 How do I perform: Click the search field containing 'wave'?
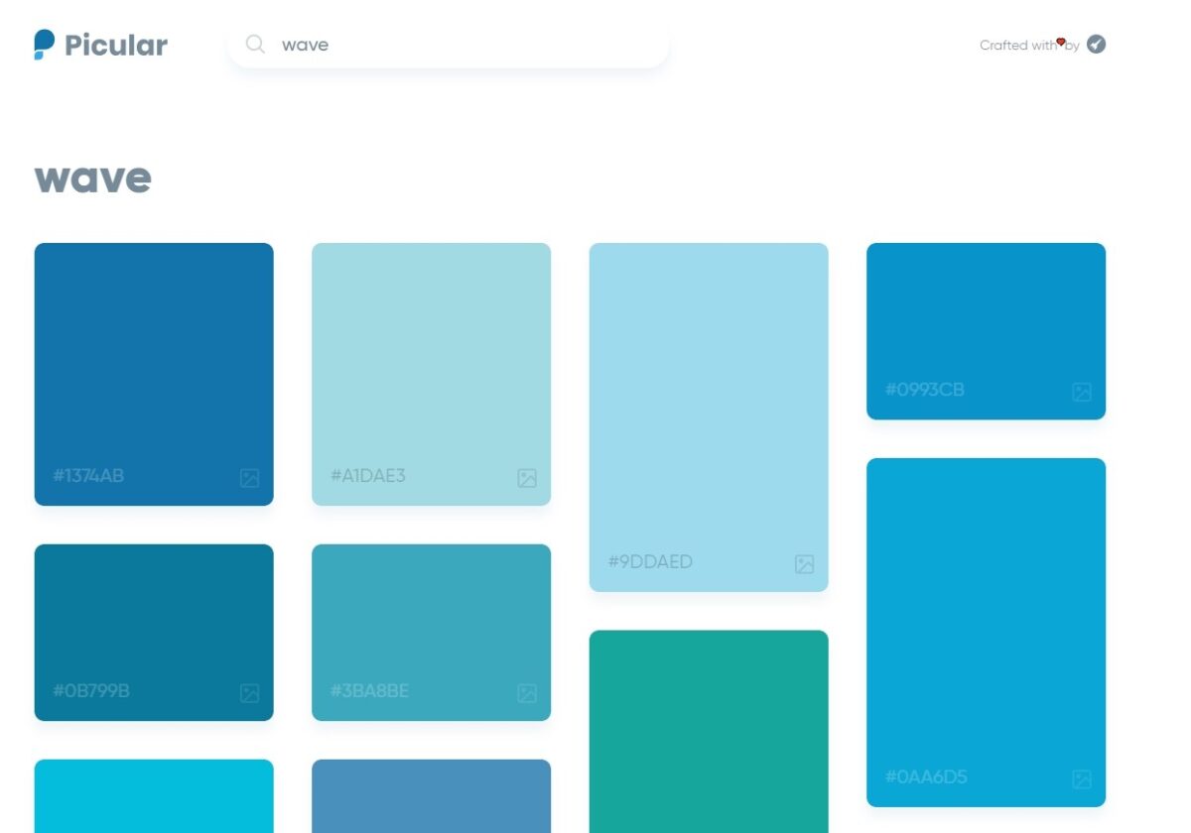coord(457,45)
